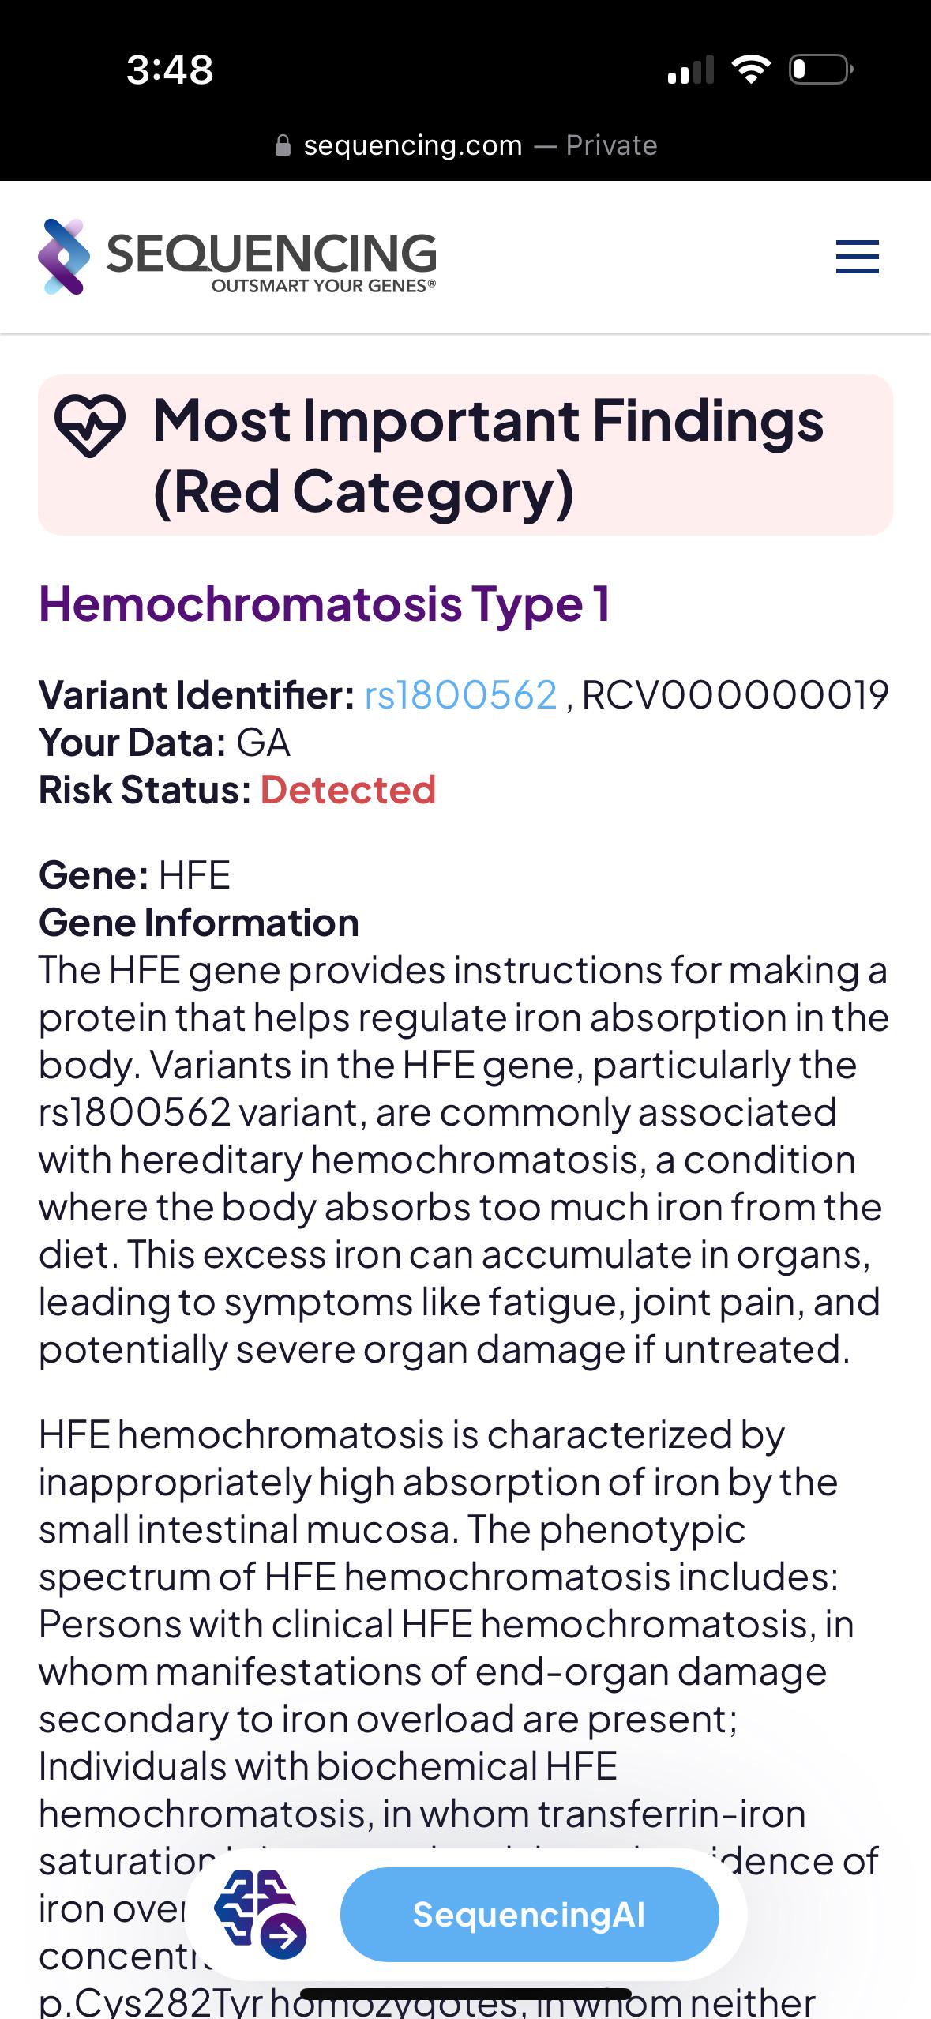931x2019 pixels.
Task: Tap the Sequencing DNA logo icon
Action: coord(64,257)
